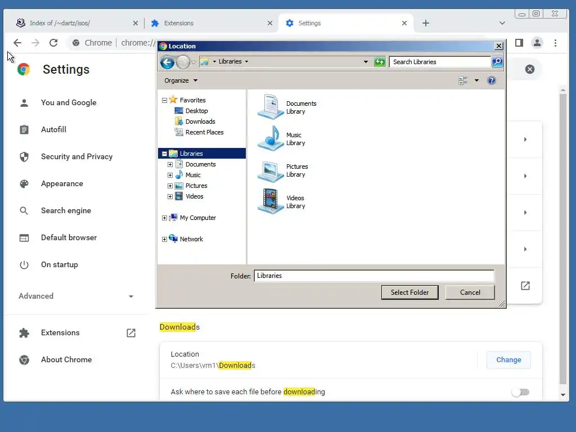Open the Music Library icon

pyautogui.click(x=271, y=138)
